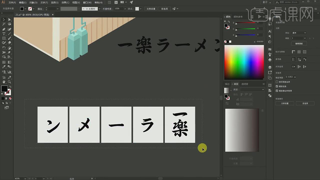
Task: Toggle the 缩放描边和效果 checkbox
Action: coord(277,91)
